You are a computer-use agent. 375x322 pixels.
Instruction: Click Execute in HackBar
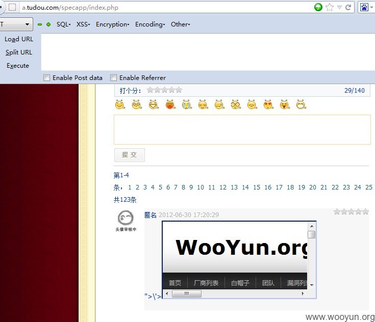click(18, 66)
